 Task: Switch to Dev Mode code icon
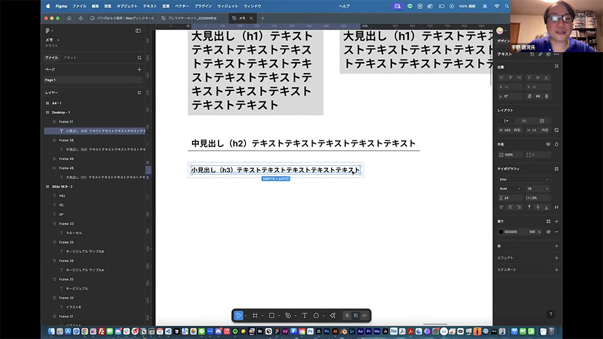pos(364,316)
